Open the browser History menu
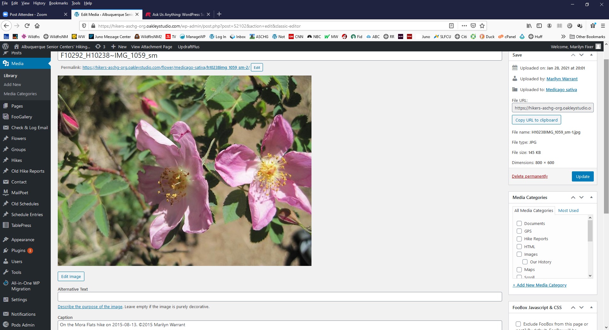Screen dimensions: 609x330 coord(39,3)
